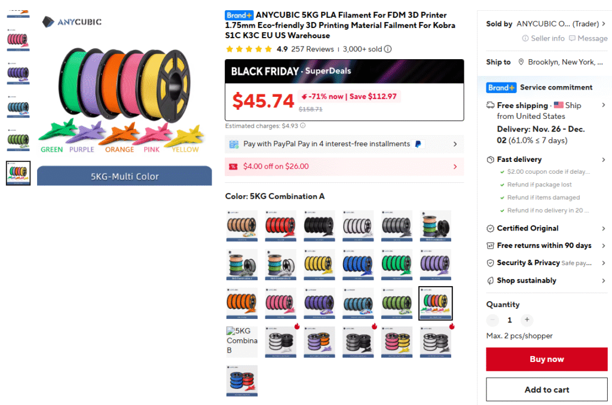Click Add to cart
612x405 pixels.
point(547,389)
